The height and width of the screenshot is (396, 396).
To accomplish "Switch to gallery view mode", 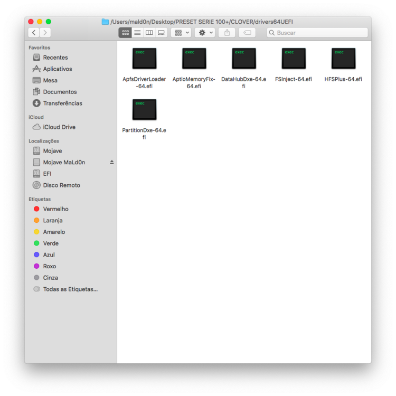I will (x=162, y=33).
